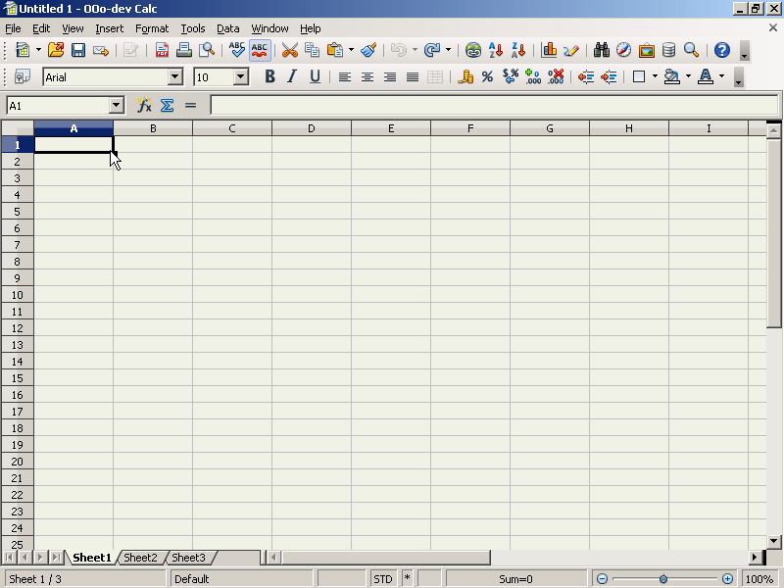Export directly as PDF icon
784x588 pixels.
(x=162, y=50)
